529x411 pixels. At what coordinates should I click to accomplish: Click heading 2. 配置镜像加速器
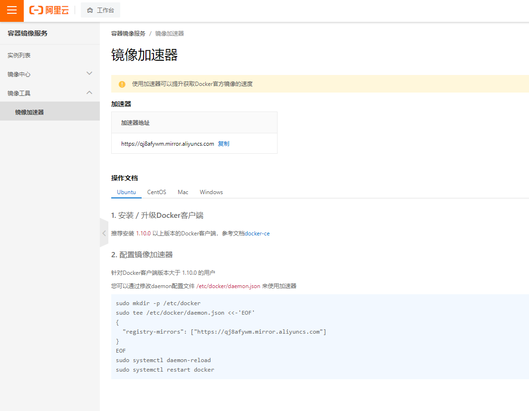point(142,255)
